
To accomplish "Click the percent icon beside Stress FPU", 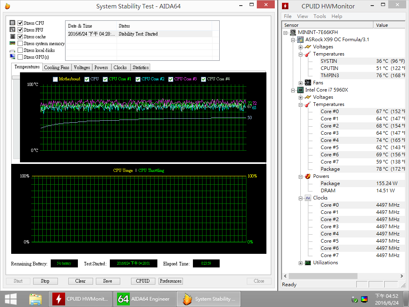I will pos(12,30).
